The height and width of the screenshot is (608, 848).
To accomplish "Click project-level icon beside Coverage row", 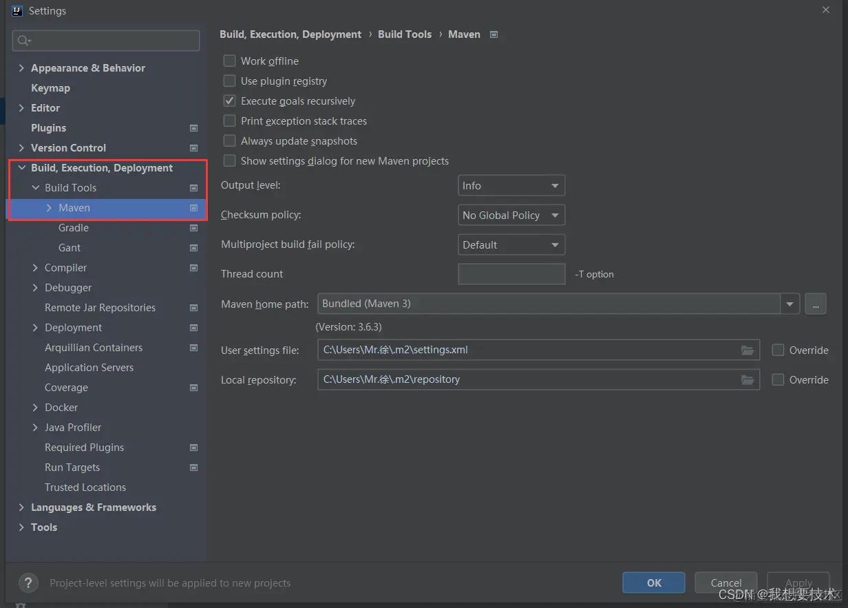I will click(x=193, y=388).
